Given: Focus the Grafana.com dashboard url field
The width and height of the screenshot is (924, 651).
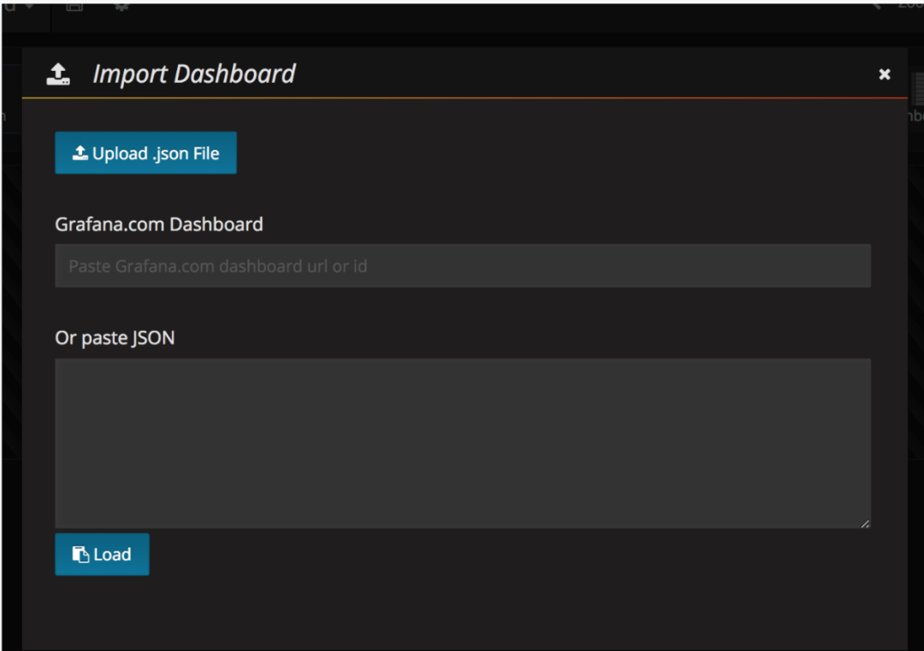Looking at the screenshot, I should point(463,266).
